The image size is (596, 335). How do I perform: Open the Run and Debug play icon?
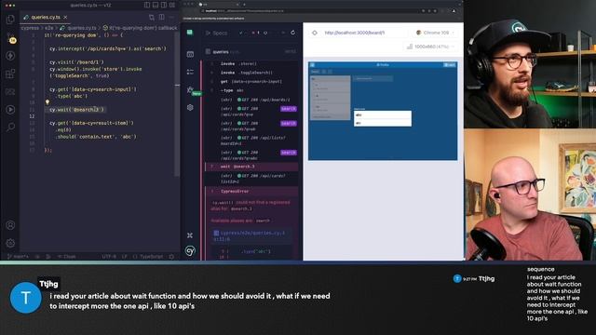[x=10, y=110]
